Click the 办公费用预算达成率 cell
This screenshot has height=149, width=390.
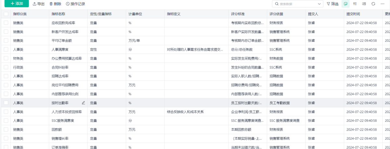(68, 58)
